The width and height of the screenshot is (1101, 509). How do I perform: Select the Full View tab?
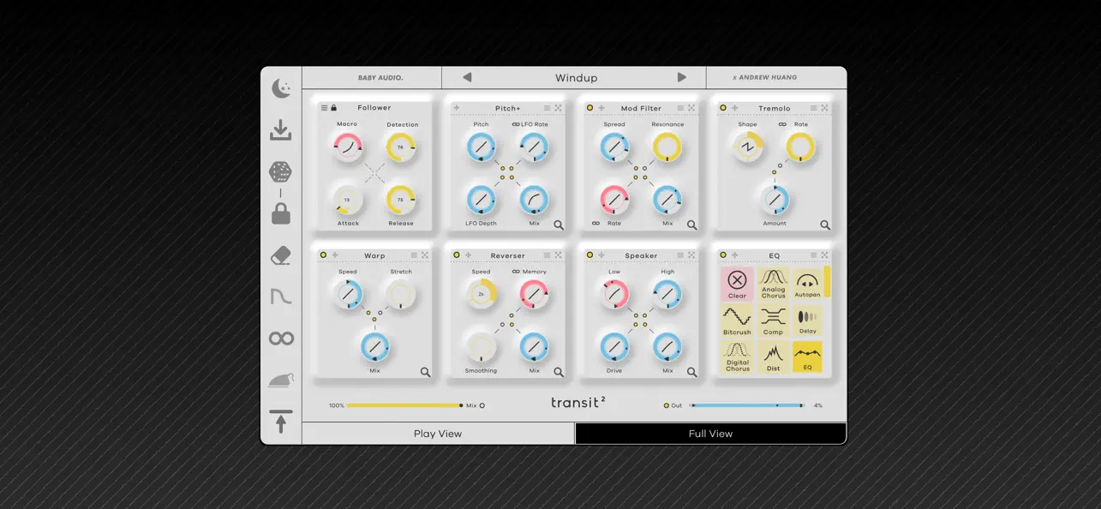(x=710, y=434)
